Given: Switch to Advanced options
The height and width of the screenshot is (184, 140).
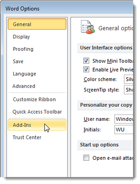Looking at the screenshot, I should coord(37,86).
